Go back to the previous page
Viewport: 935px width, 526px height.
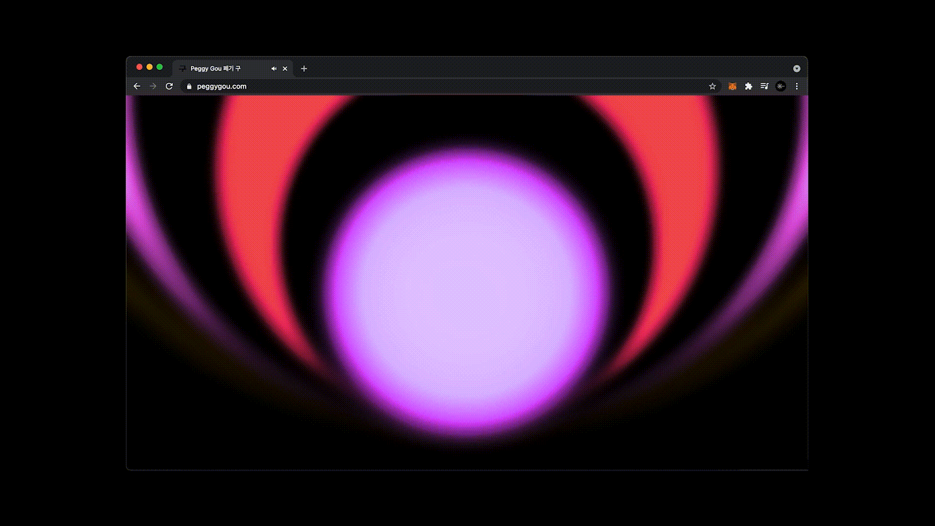click(x=137, y=86)
